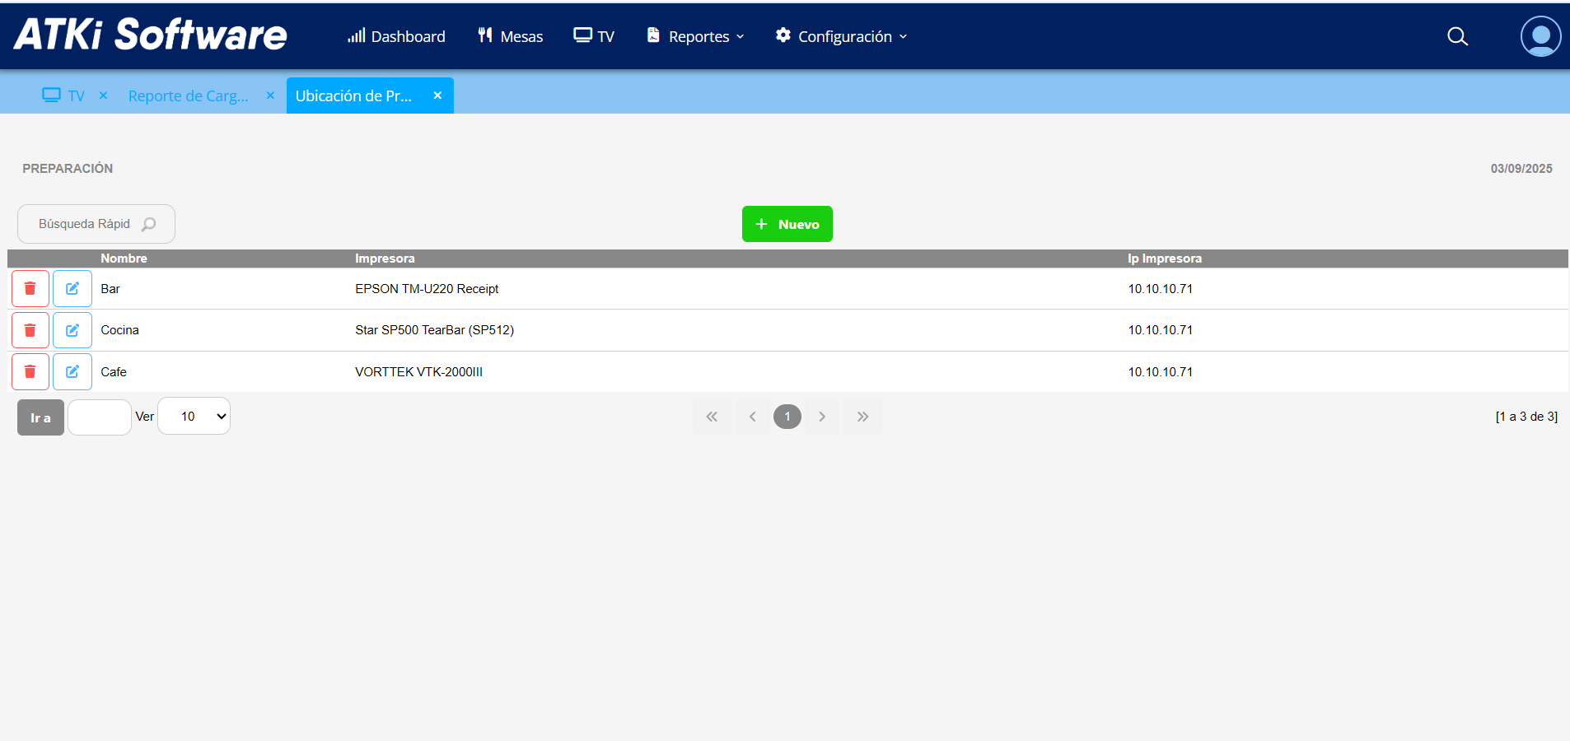Edit the Cafe preparation row
Image resolution: width=1570 pixels, height=741 pixels.
72,372
